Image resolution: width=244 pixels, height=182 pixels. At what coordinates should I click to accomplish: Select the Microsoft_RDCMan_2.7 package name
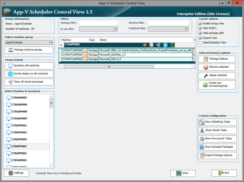tap(113, 55)
